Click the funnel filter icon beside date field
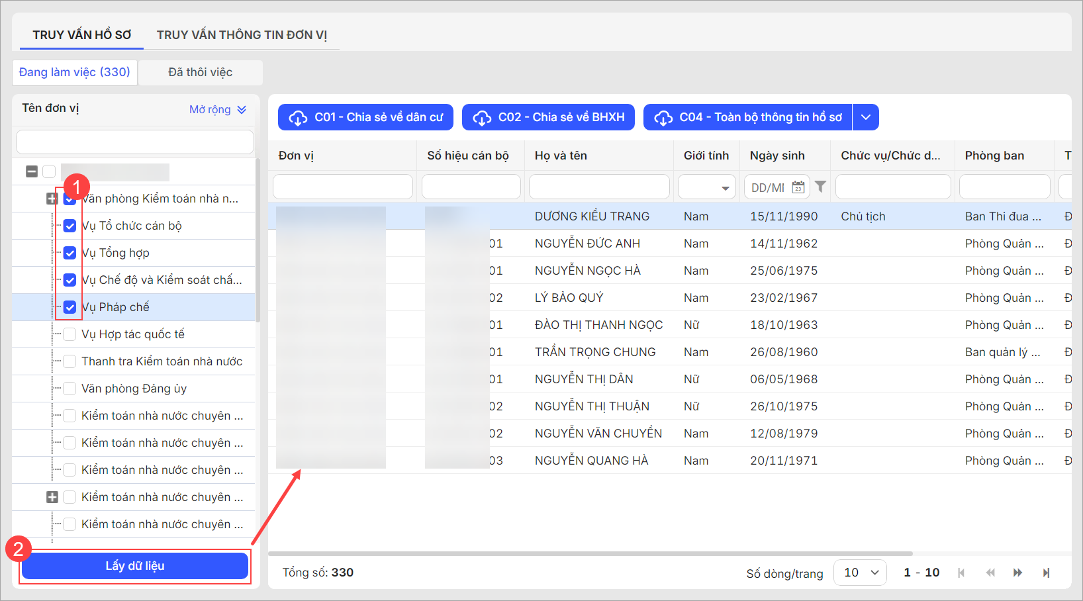The width and height of the screenshot is (1083, 601). (x=820, y=187)
